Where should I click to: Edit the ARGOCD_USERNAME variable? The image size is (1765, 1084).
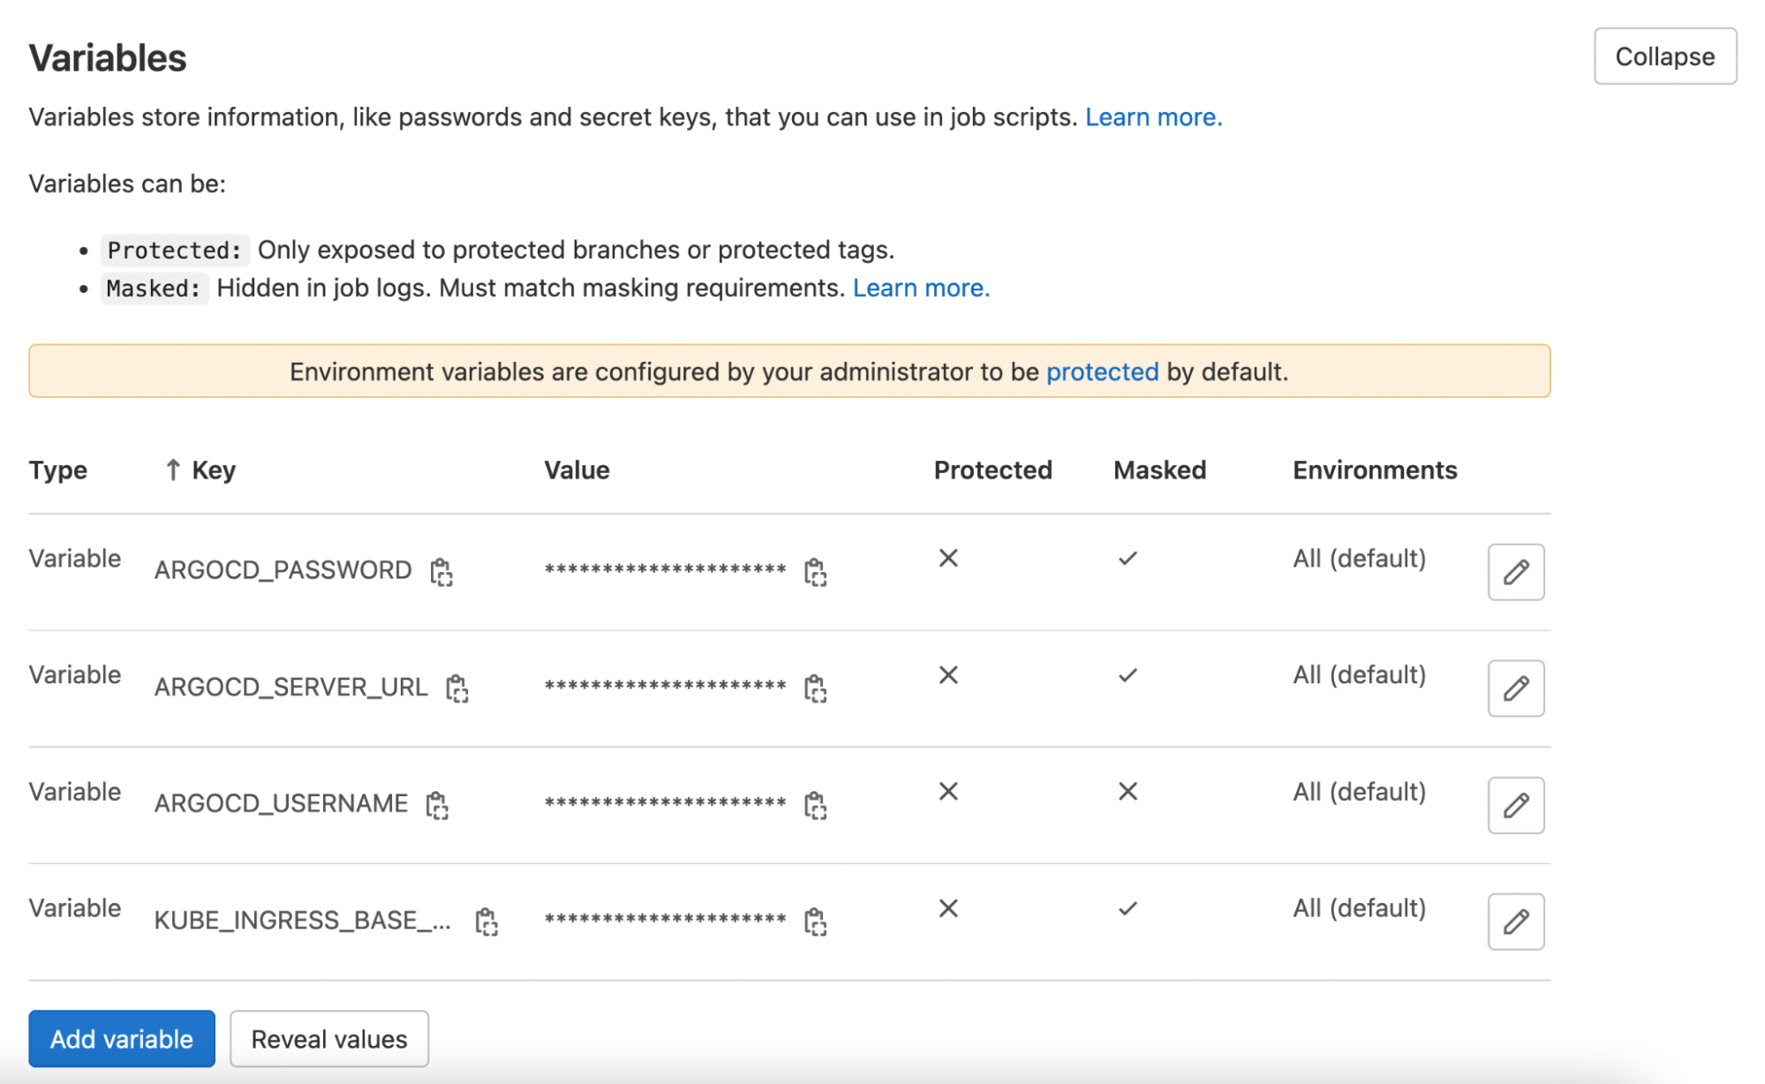[1515, 805]
